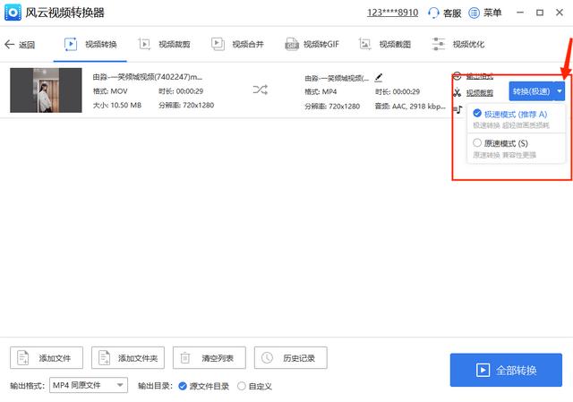This screenshot has height=402, width=573.
Task: Open 客服 customer service headset
Action: (x=444, y=13)
